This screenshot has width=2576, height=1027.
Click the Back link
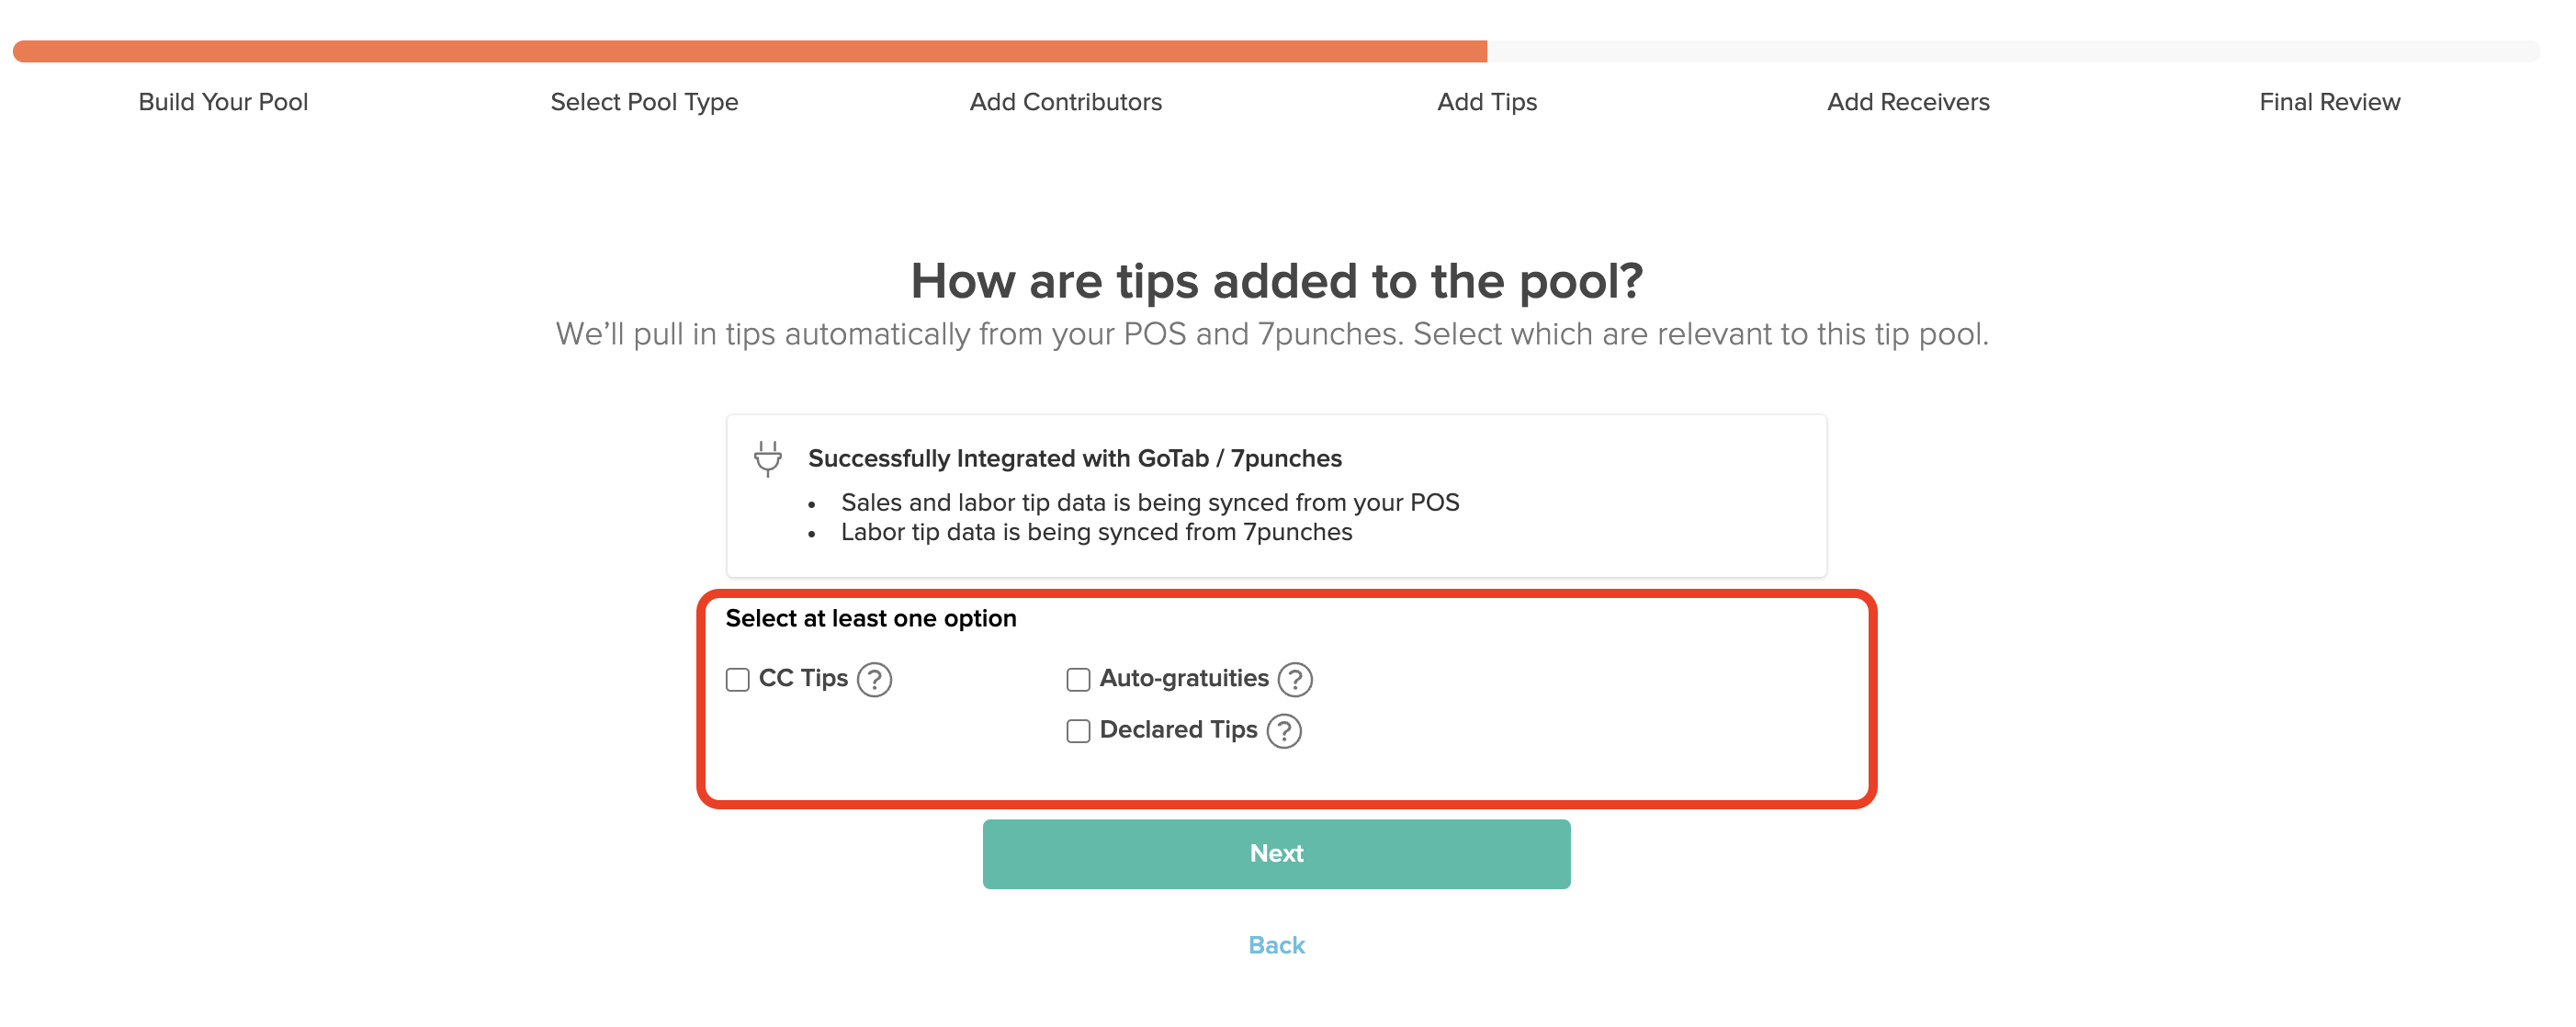[1276, 944]
